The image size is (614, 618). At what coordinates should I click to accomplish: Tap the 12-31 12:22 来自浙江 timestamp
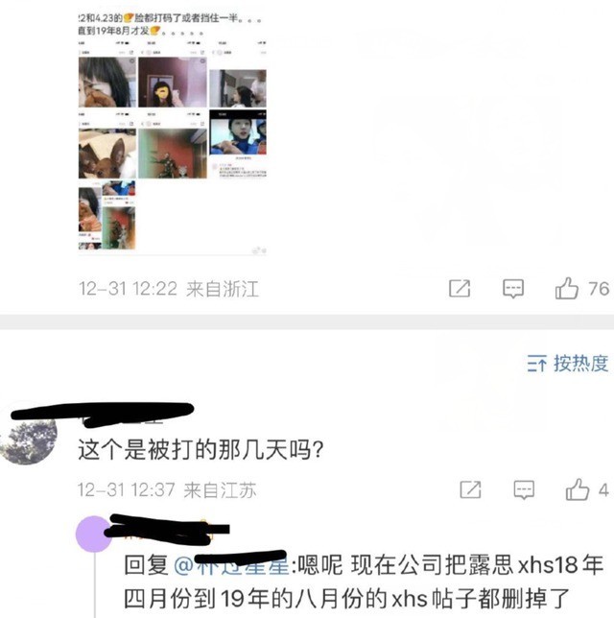coord(169,289)
